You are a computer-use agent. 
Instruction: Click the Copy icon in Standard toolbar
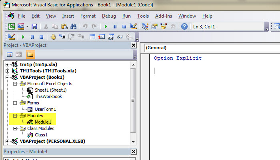pos(55,26)
